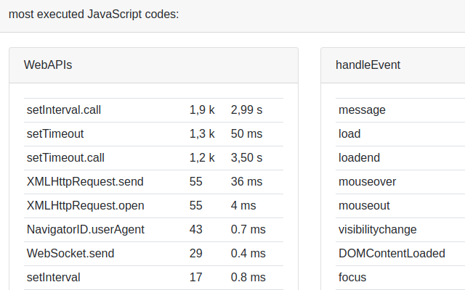Select the visibilitychange event row
465x290 pixels.
(400, 230)
